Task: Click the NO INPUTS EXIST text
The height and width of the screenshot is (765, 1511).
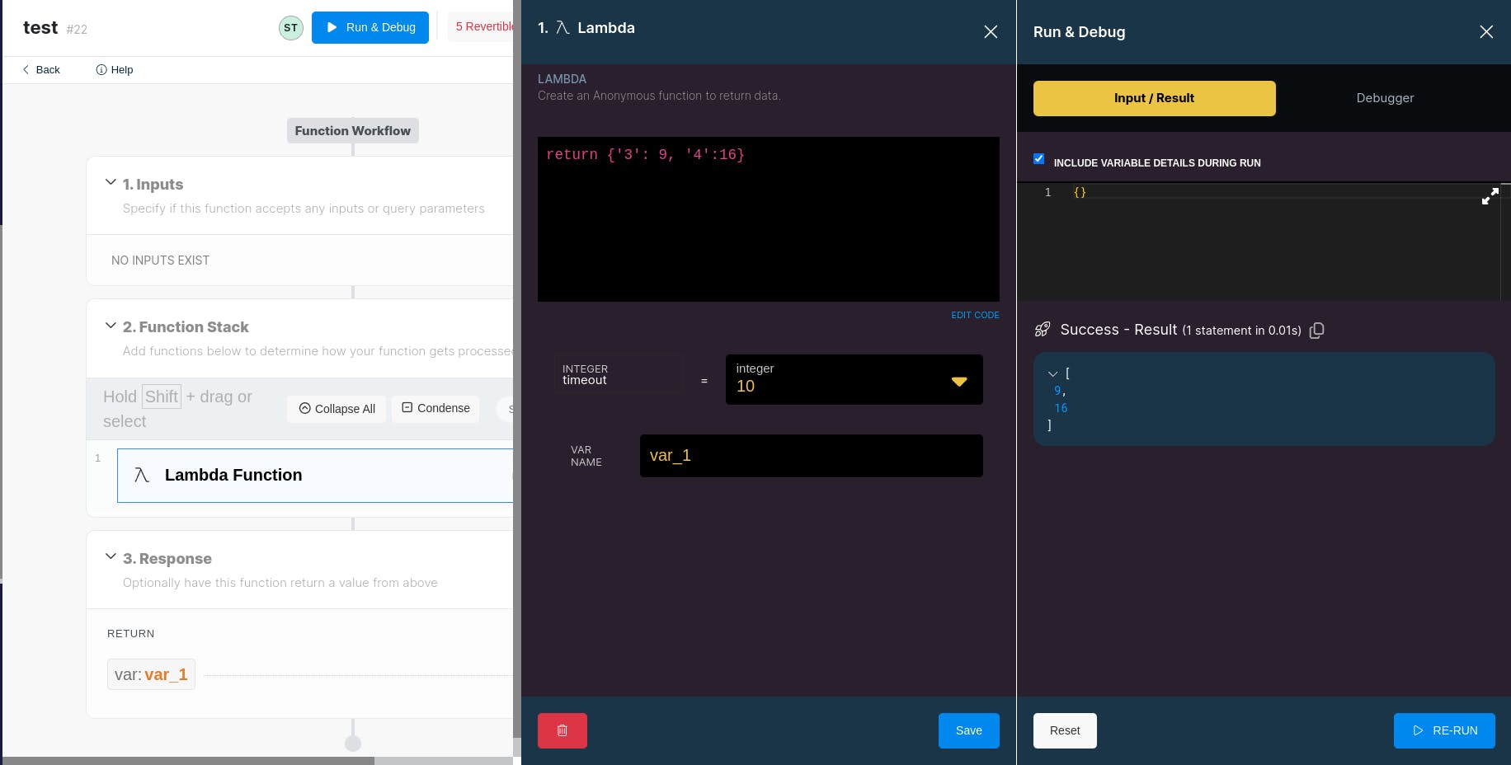Action: (161, 260)
